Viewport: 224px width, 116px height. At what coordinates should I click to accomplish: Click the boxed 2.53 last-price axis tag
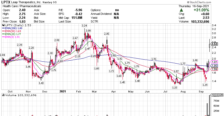[x=215, y=44]
